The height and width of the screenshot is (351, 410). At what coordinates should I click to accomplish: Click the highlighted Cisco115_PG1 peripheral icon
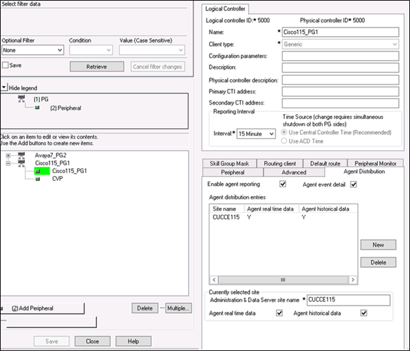[37, 171]
